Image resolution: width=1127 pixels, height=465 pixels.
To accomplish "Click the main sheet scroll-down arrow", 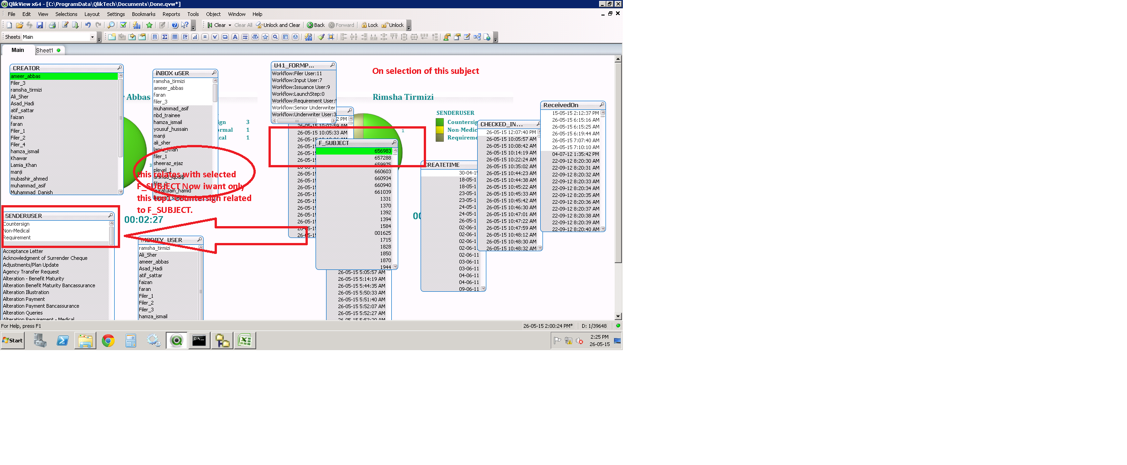I will (x=618, y=316).
